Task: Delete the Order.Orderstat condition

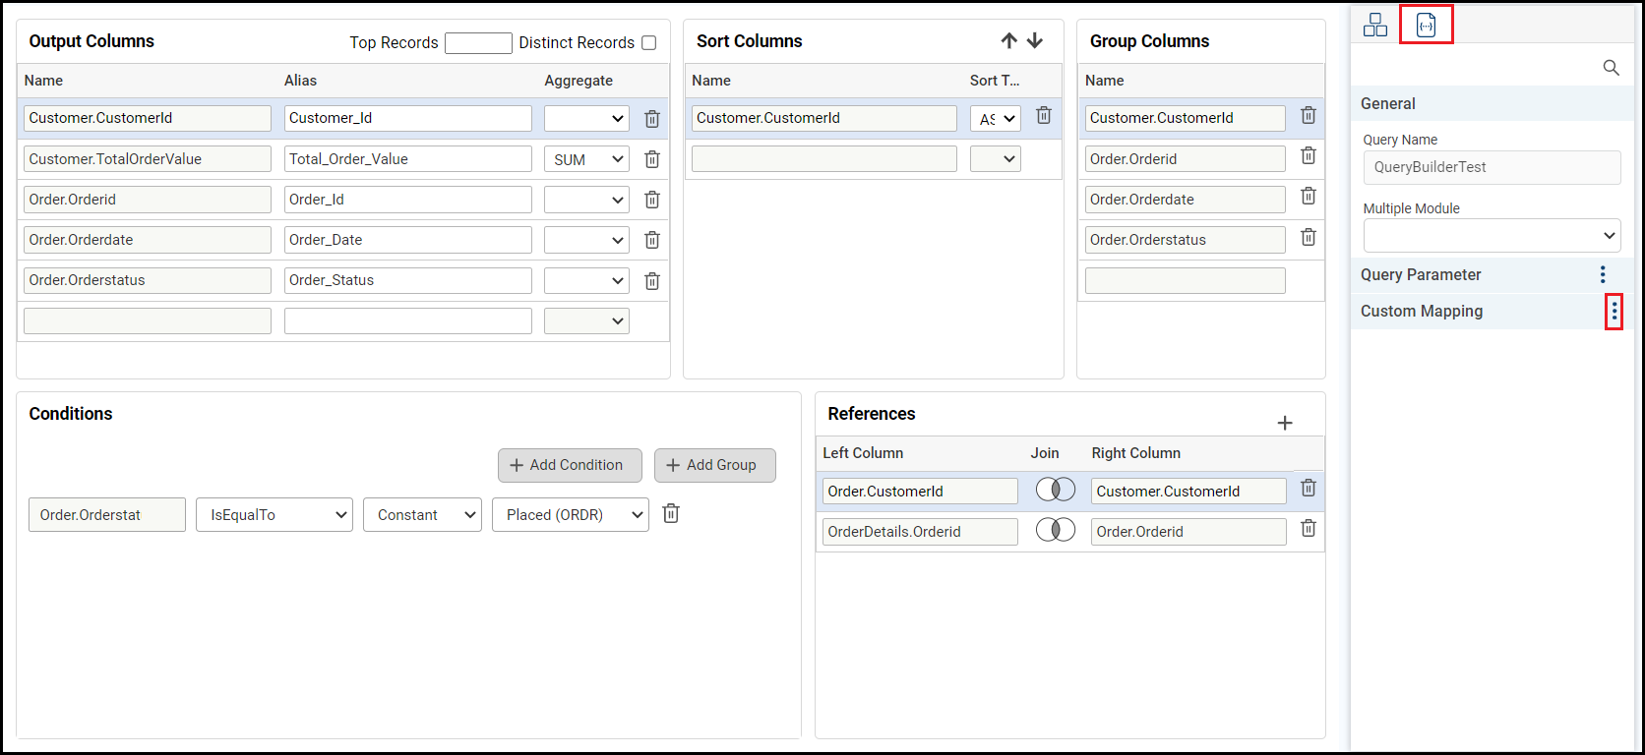Action: 671,513
